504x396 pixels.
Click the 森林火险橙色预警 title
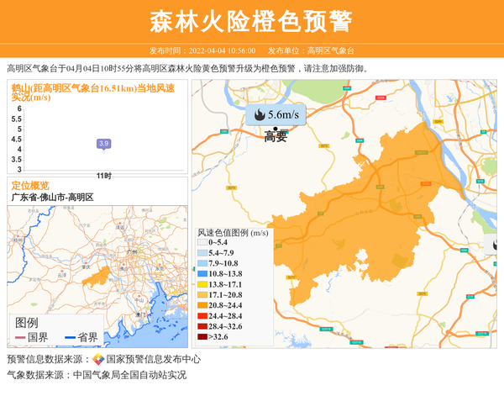(x=251, y=21)
